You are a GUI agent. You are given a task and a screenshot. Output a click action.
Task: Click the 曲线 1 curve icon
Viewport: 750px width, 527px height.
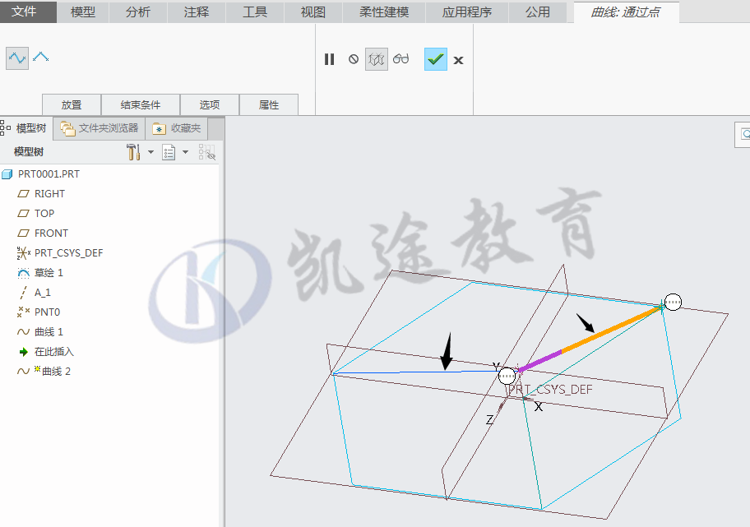click(x=23, y=332)
